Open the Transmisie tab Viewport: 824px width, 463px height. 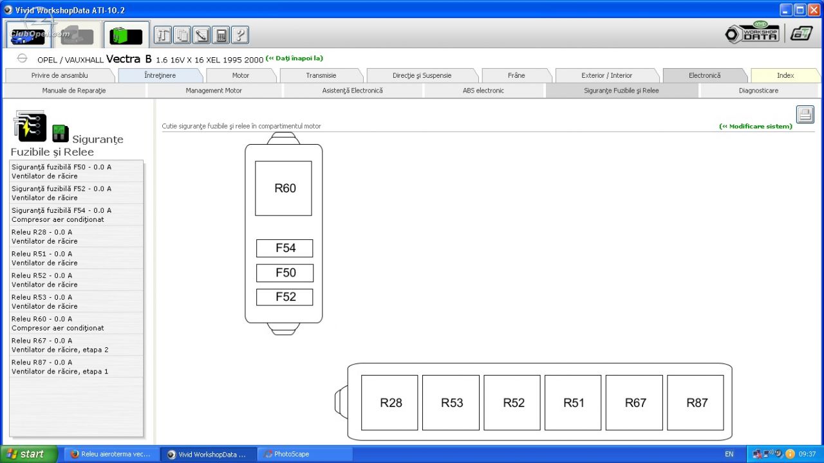coord(321,75)
